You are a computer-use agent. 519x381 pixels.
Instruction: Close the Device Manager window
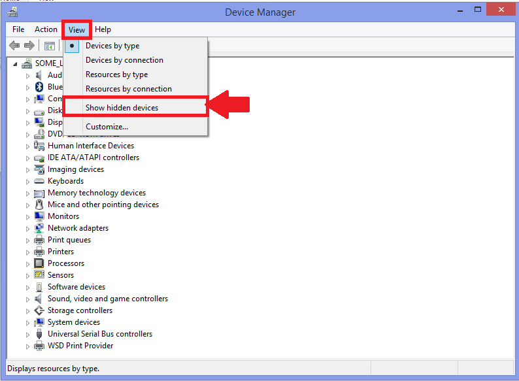501,10
